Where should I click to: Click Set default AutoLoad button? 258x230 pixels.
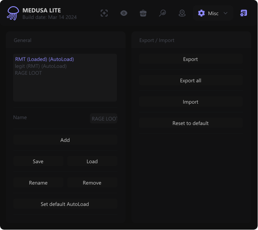(65, 204)
